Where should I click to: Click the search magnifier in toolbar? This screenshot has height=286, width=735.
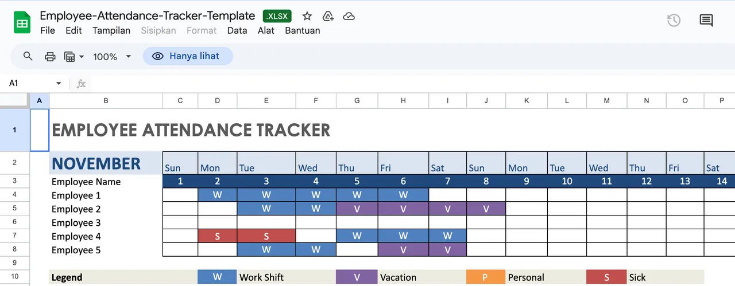point(28,56)
